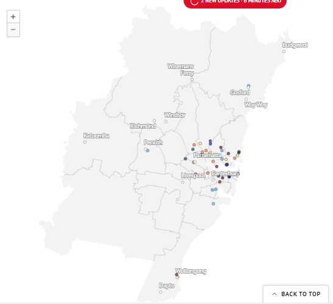
Task: Zoom in on the map
Action: [13, 16]
